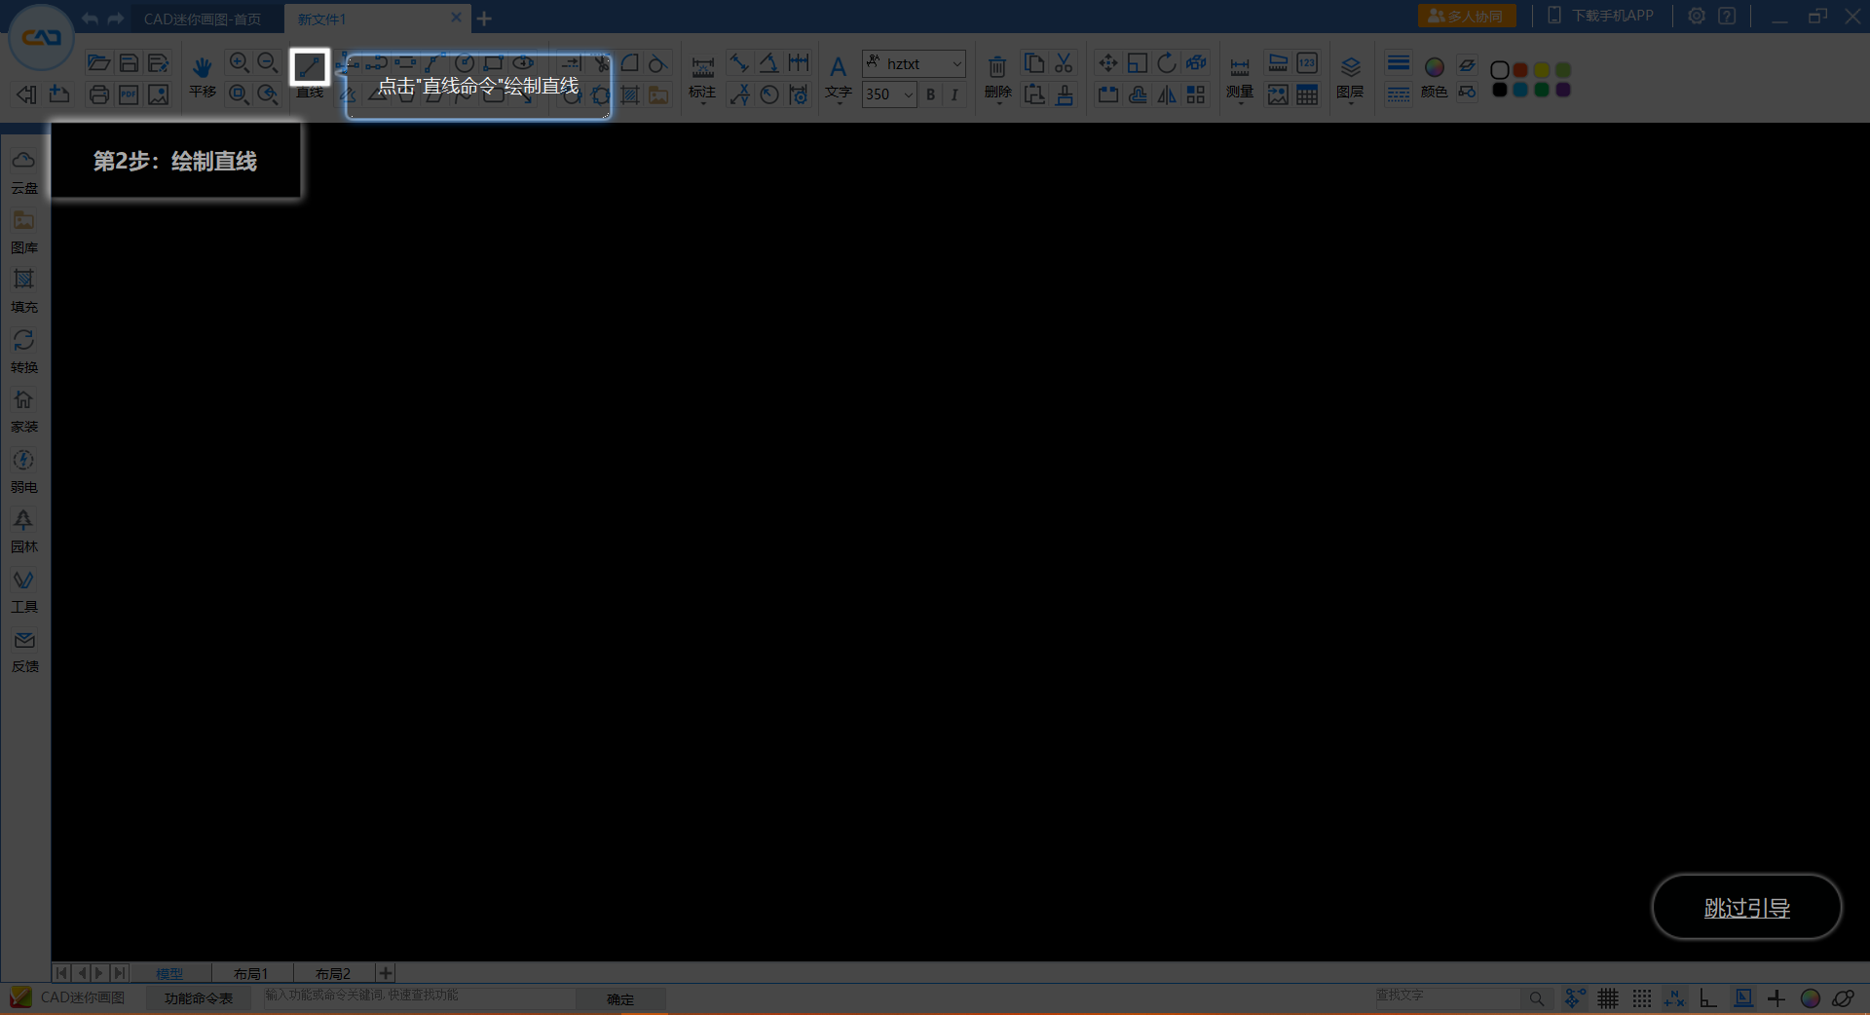The width and height of the screenshot is (1870, 1015).
Task: Toggle bold text formatting button
Action: (930, 94)
